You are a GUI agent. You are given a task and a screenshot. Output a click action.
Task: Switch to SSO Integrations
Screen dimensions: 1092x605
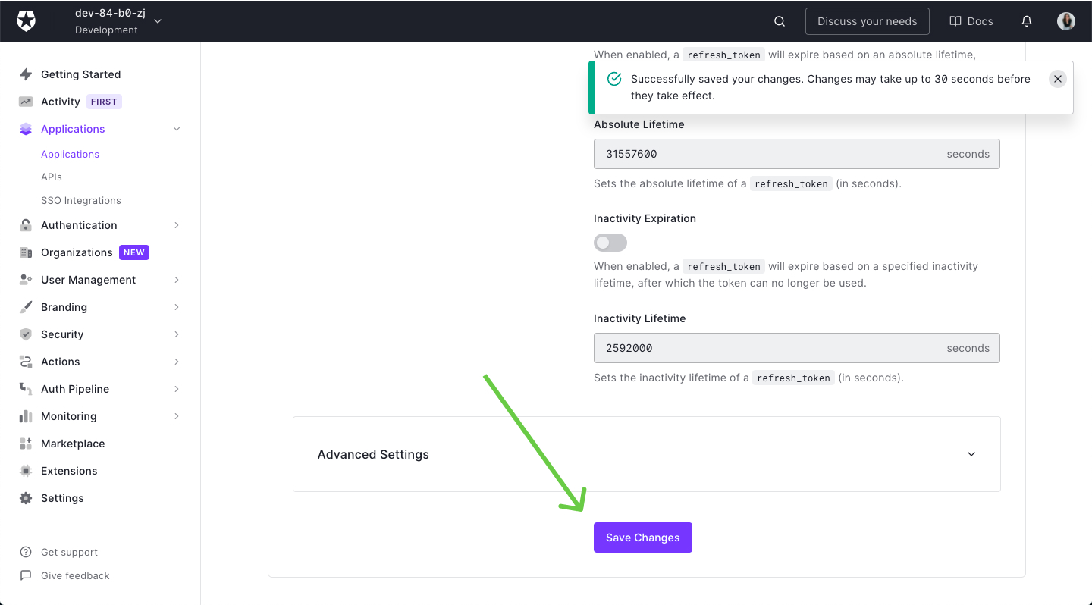(80, 200)
